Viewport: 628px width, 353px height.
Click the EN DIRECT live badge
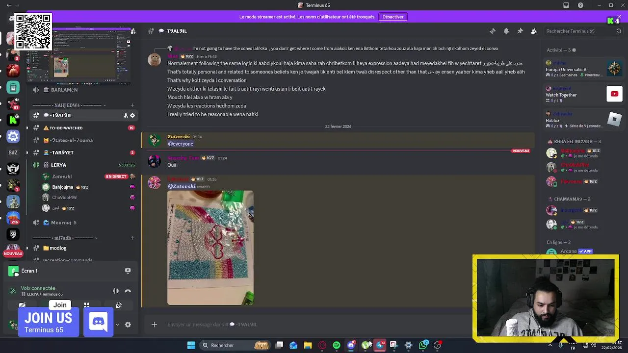point(116,176)
